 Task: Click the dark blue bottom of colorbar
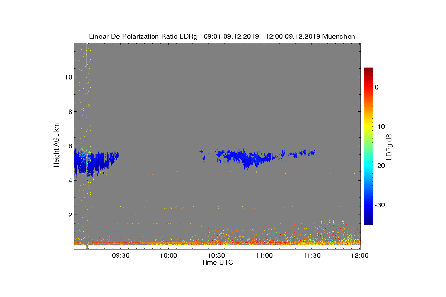click(x=368, y=222)
